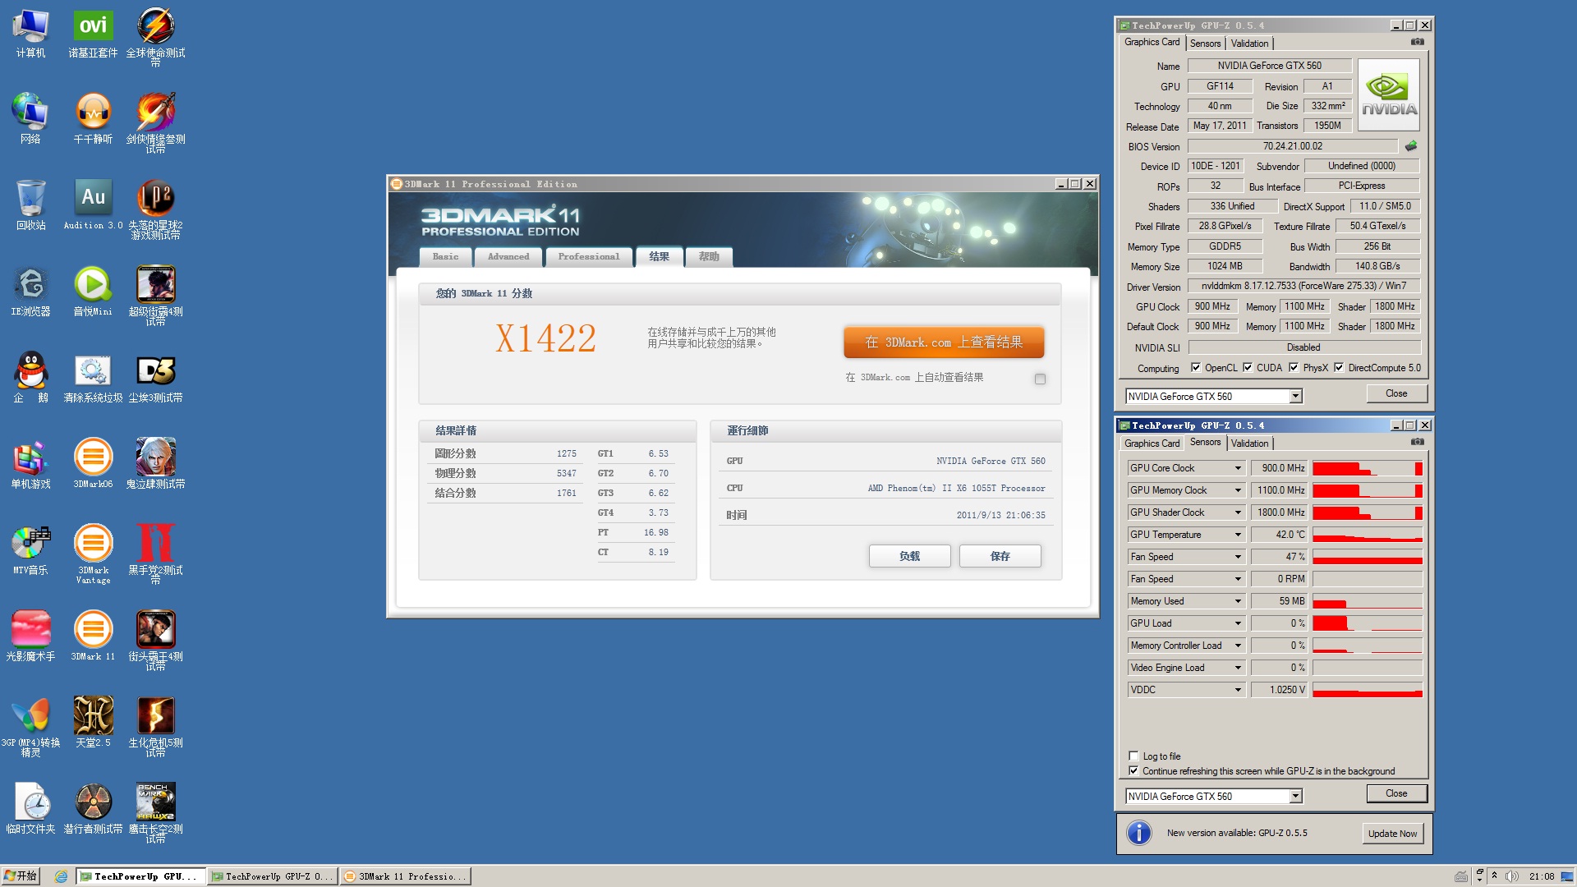Viewport: 1577px width, 887px height.
Task: Open GPU selector dropdown in Sensors GPU-Z window
Action: 1295,797
